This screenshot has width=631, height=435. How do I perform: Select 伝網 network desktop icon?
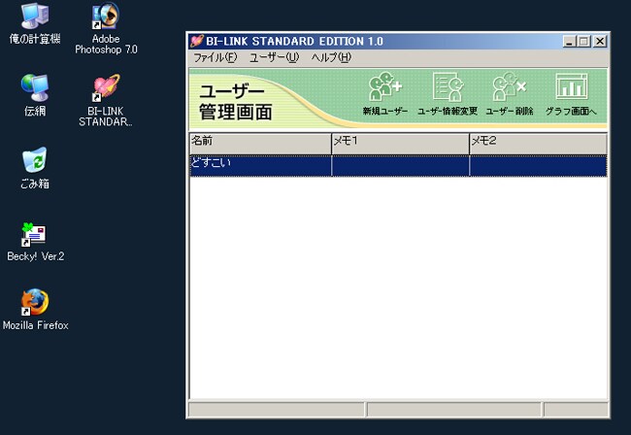tap(35, 95)
